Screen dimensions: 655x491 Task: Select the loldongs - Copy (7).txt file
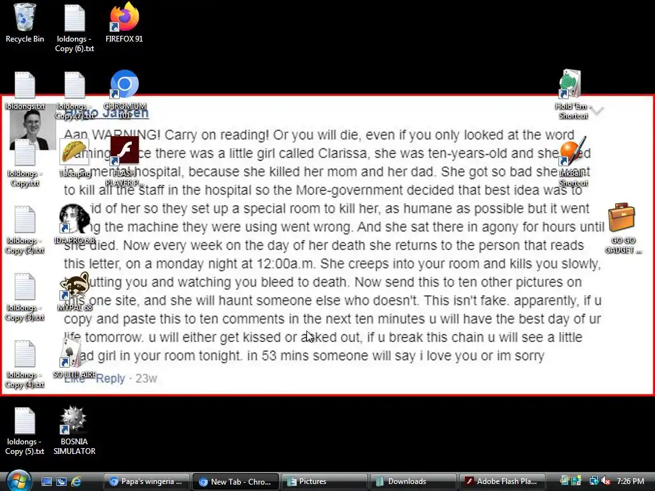click(x=74, y=95)
